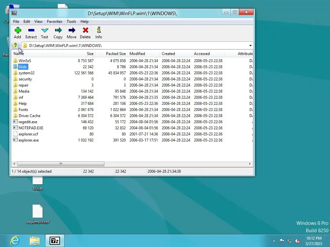Click packed size value 1 022 664
The width and height of the screenshot is (330, 247).
(118, 109)
